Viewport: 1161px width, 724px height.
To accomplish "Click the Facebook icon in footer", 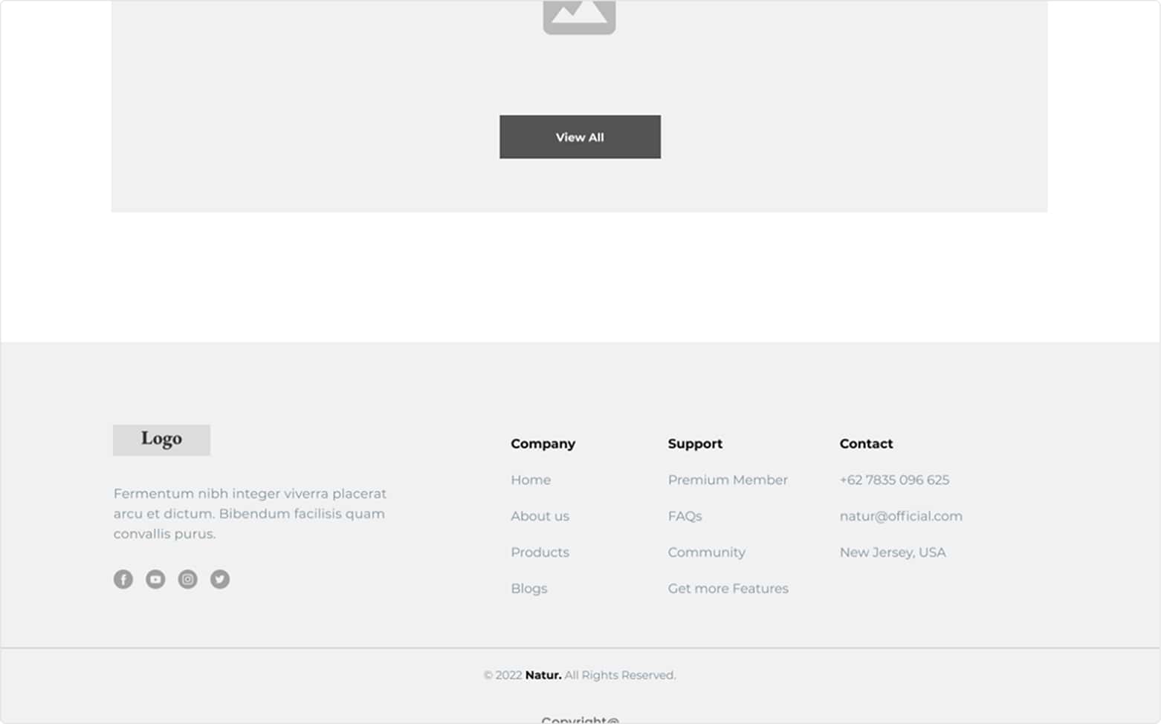I will tap(123, 579).
